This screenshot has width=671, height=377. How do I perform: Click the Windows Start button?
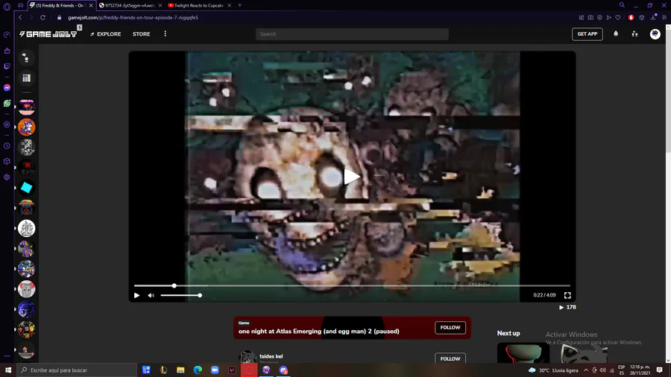point(7,370)
